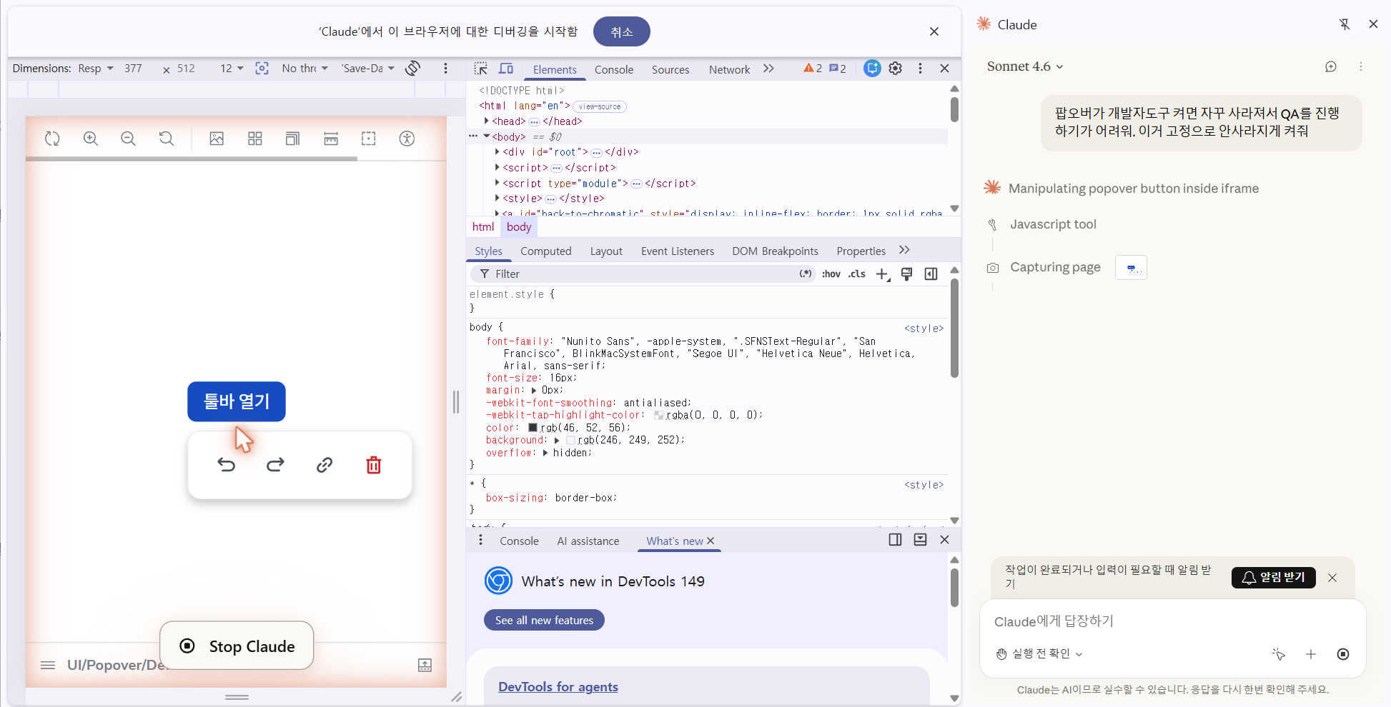Dismiss the debugging notification banner
This screenshot has height=707, width=1391.
[934, 31]
